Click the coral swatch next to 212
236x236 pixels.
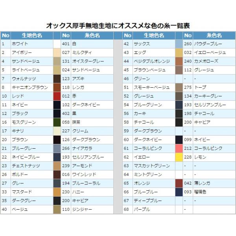(x=179, y=148)
